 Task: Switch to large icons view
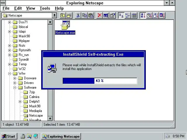coord(121,15)
